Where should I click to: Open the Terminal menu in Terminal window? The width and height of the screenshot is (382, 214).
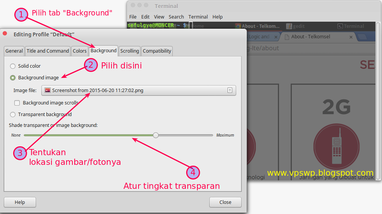pyautogui.click(x=198, y=17)
